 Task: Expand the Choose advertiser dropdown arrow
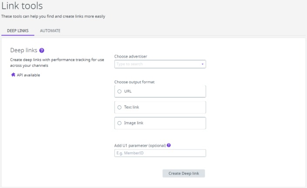[x=202, y=64]
